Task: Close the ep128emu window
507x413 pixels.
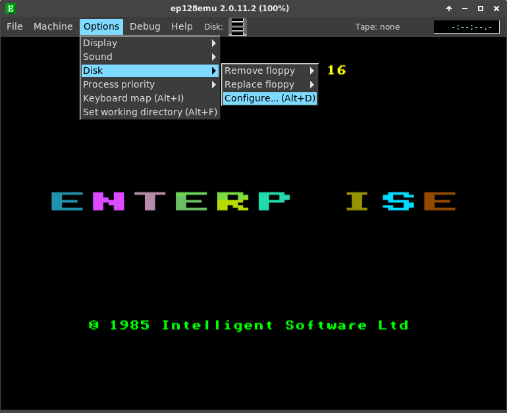Action: [x=496, y=9]
